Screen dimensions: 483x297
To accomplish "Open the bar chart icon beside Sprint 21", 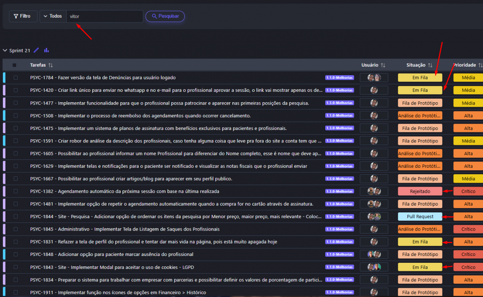I will pyautogui.click(x=46, y=50).
